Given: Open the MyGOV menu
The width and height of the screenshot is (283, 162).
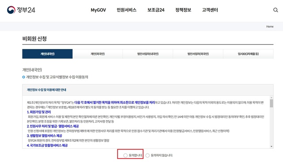Looking at the screenshot, I should (x=98, y=10).
